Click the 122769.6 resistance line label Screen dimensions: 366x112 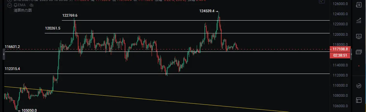[70, 15]
